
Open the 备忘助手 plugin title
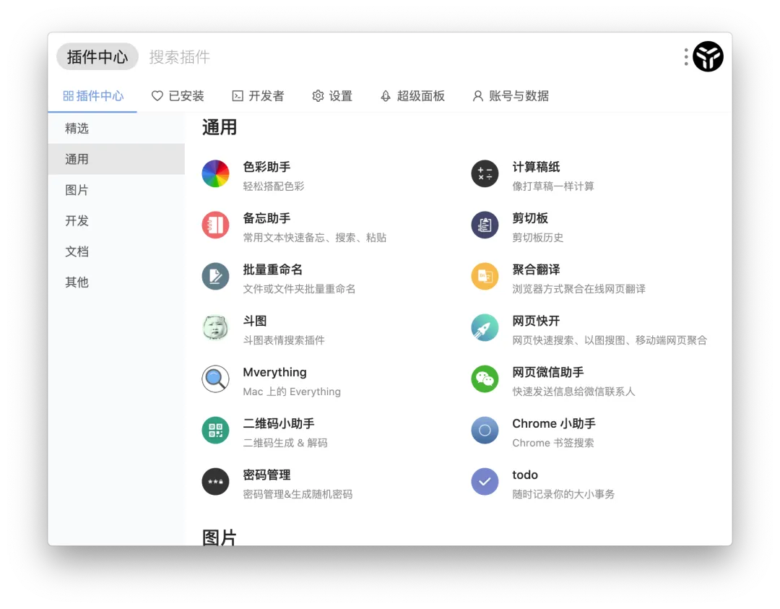(266, 218)
